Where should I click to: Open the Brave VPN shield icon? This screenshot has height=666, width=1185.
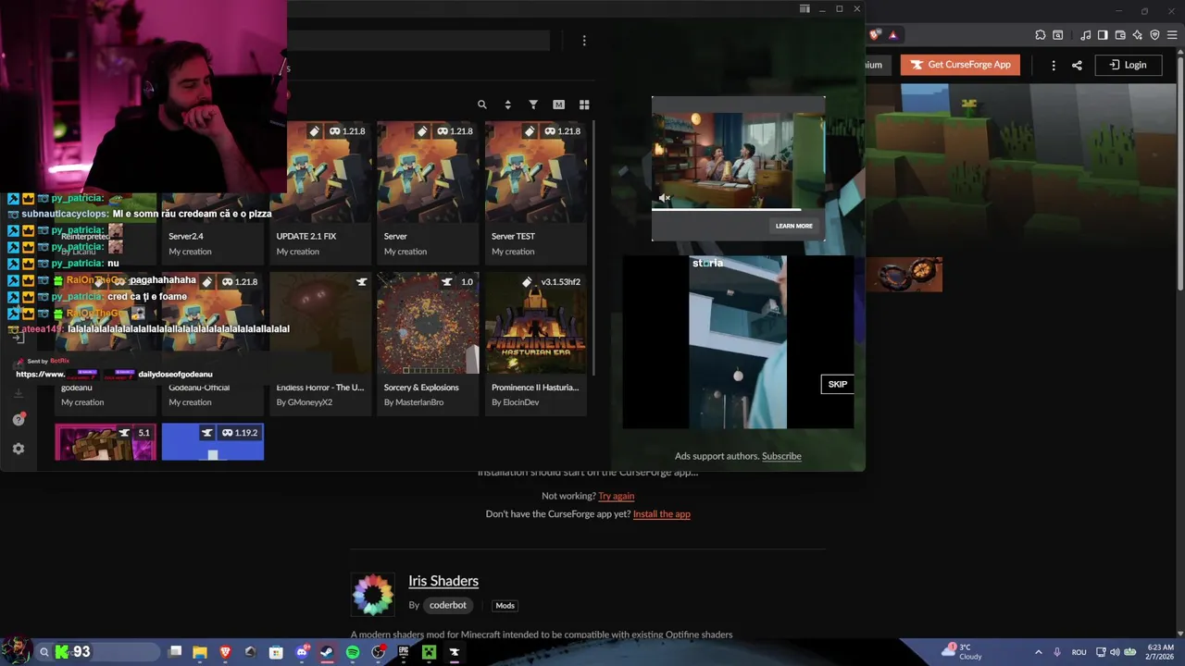pos(1154,35)
